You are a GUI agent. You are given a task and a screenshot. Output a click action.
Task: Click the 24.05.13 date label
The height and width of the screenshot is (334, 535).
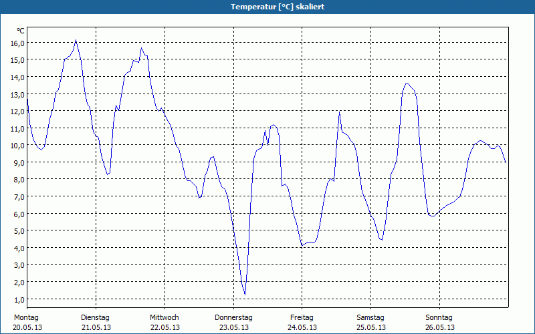coord(302,328)
